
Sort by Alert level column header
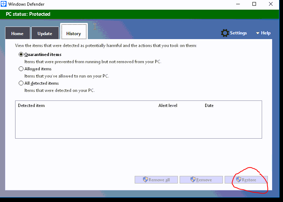(x=168, y=105)
